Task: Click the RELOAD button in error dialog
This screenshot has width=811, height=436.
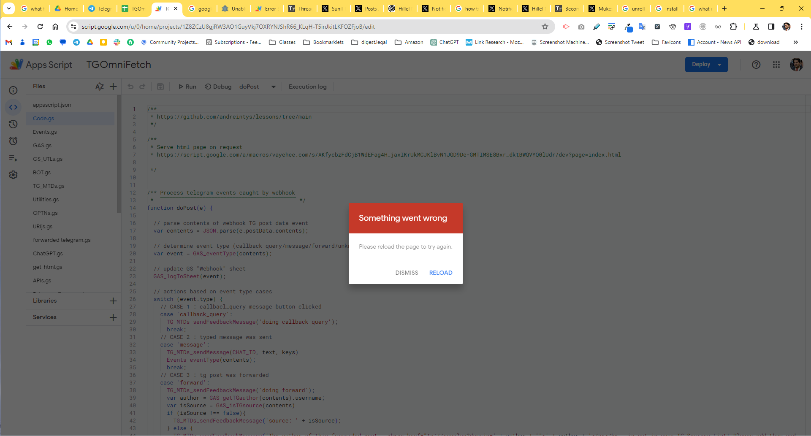Action: click(440, 273)
